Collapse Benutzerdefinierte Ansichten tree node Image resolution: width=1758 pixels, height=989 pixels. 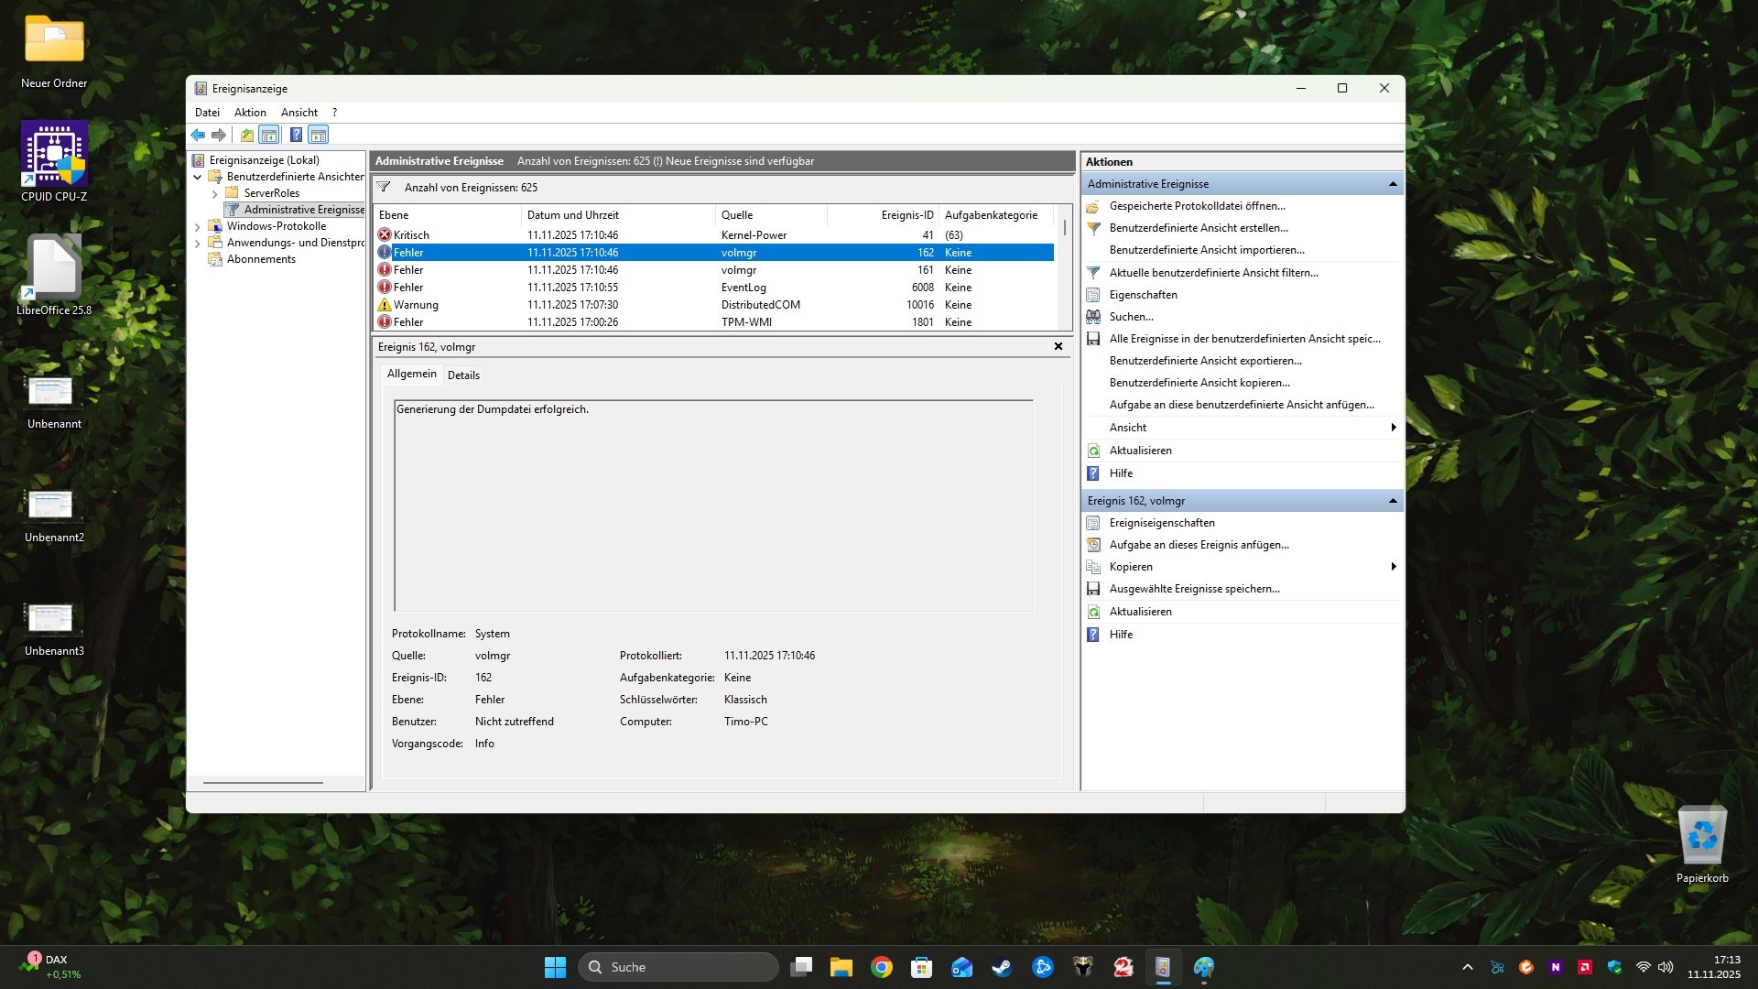pyautogui.click(x=198, y=177)
